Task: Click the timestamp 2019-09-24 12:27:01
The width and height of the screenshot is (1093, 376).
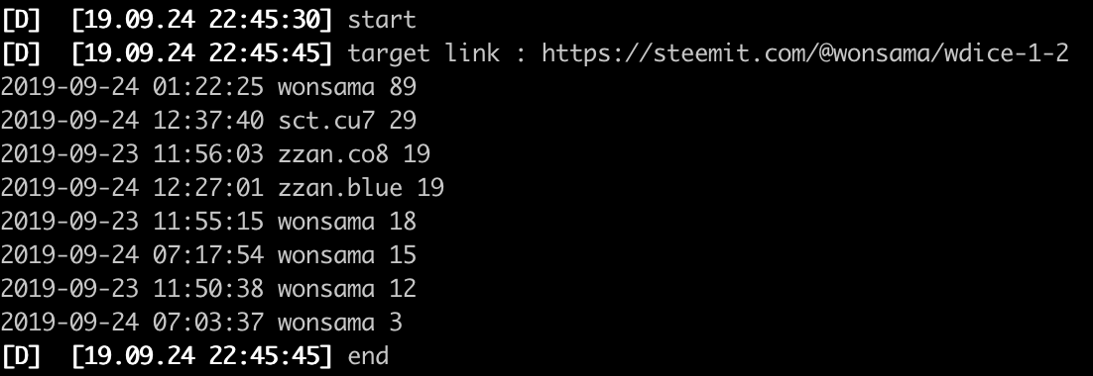Action: [133, 188]
